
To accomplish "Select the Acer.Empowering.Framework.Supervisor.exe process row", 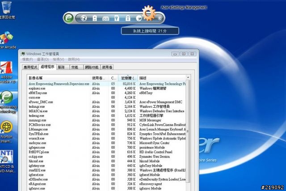I will (x=106, y=84).
